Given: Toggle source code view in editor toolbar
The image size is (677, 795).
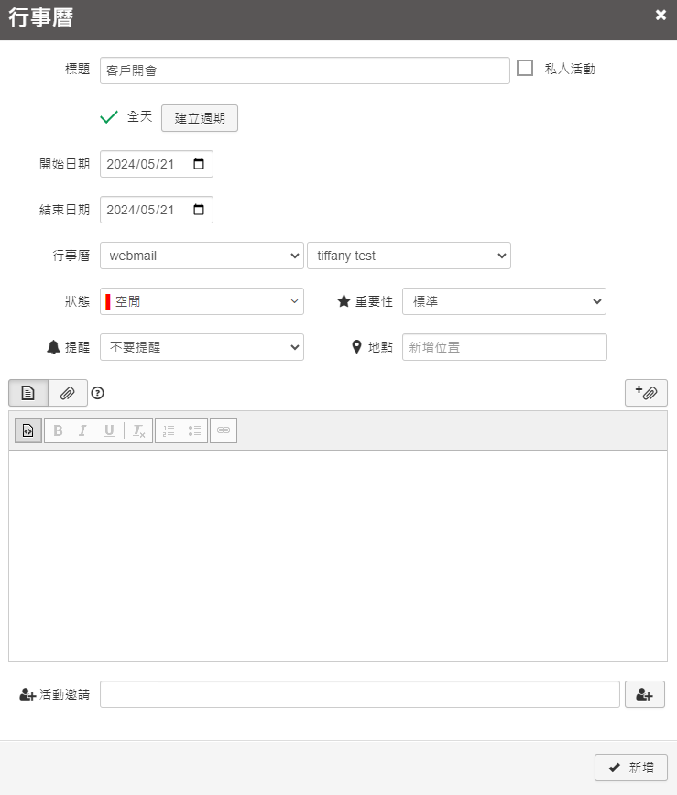Looking at the screenshot, I should [x=27, y=430].
